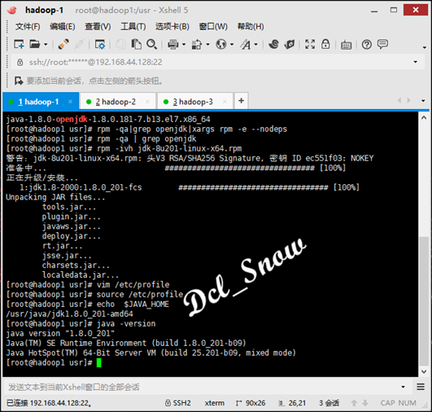432x412 pixels.
Task: Add a new tab with plus button
Action: pyautogui.click(x=242, y=101)
